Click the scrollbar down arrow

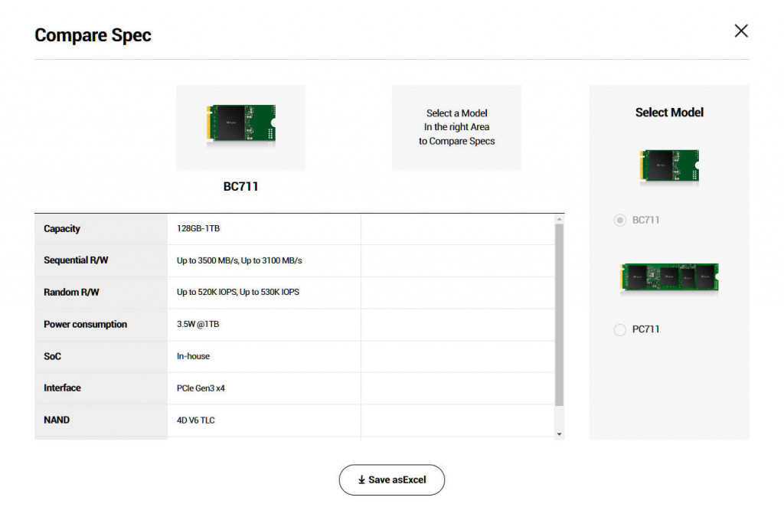[x=559, y=434]
